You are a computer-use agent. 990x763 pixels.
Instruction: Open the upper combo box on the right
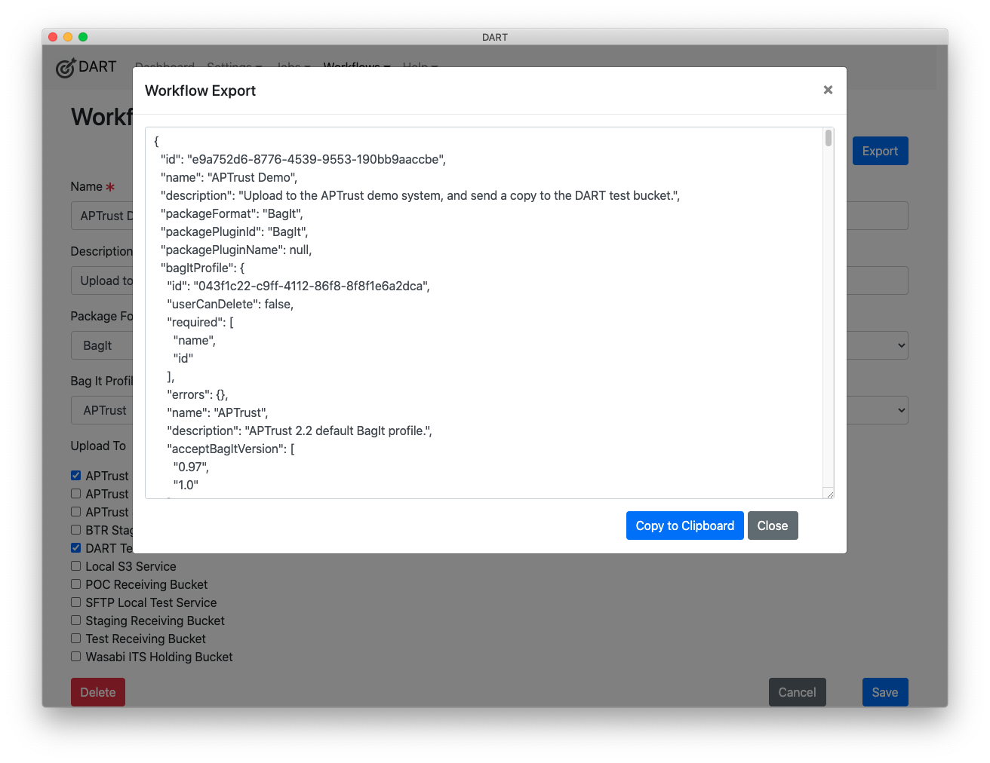coord(897,345)
